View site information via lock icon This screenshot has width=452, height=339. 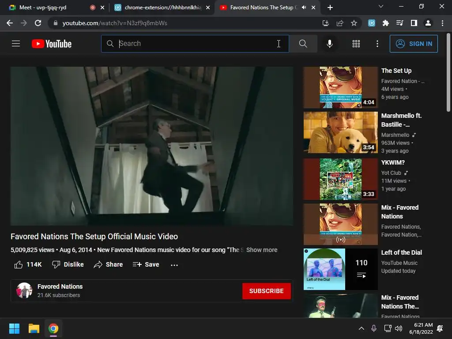click(x=55, y=23)
